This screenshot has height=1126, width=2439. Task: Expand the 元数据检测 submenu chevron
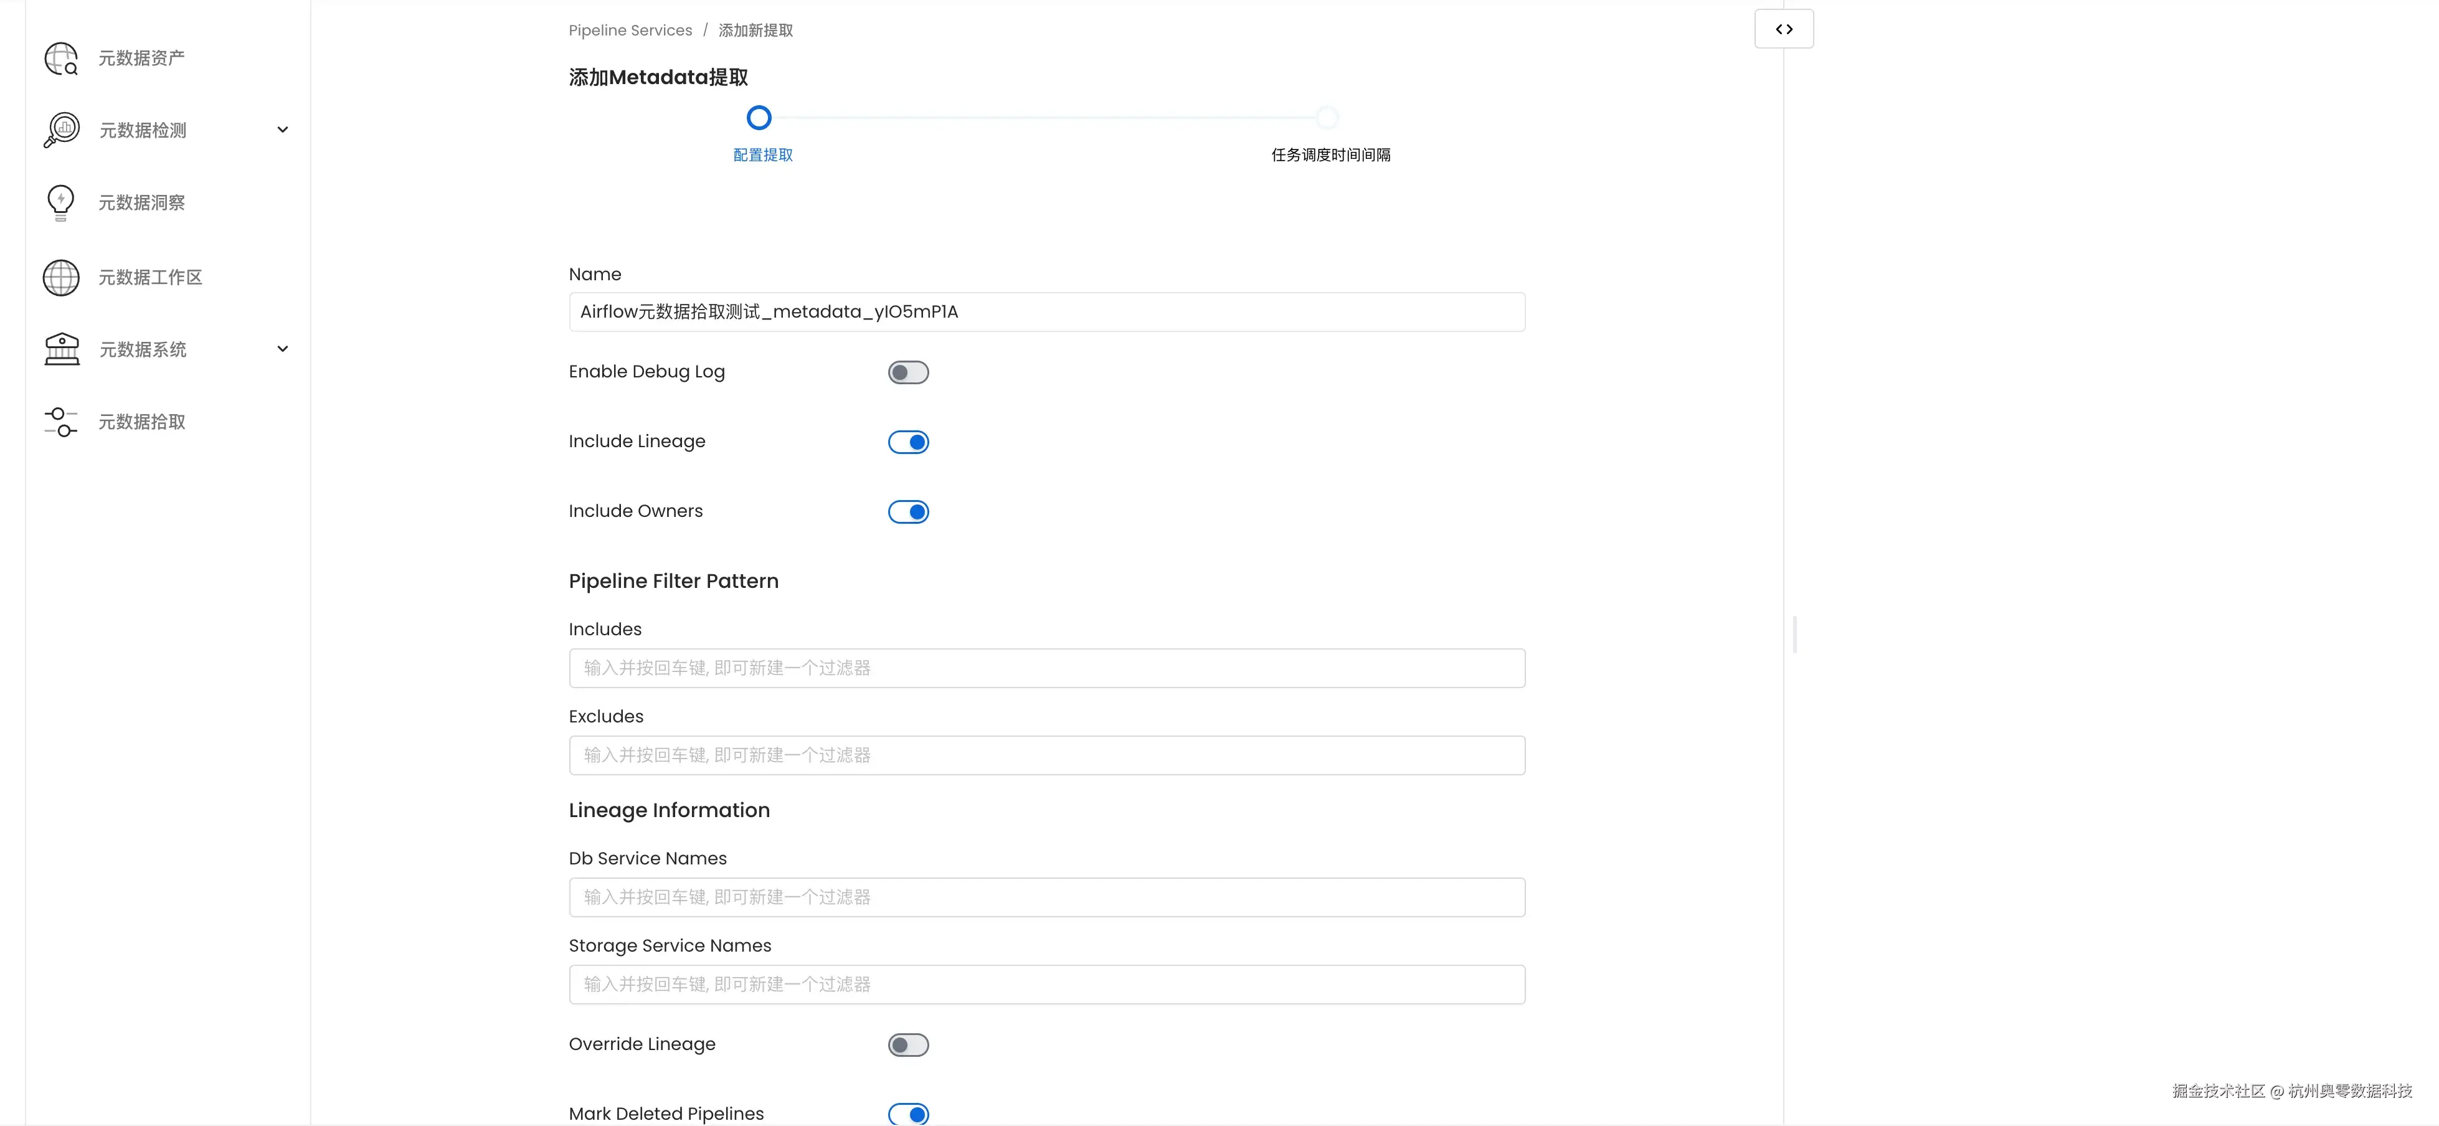pyautogui.click(x=282, y=130)
